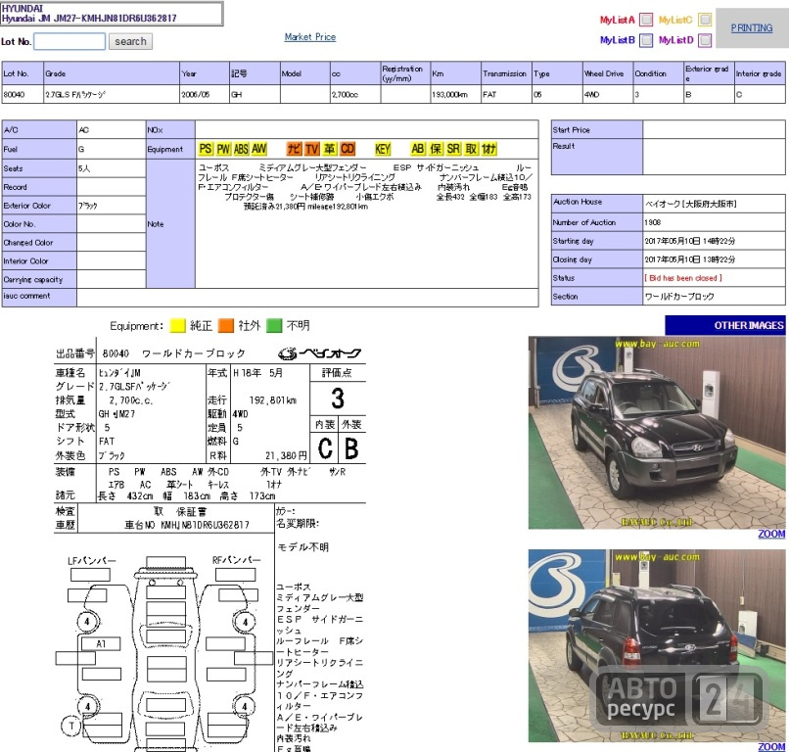Screen dimensions: 789x752
Task: Click the last yellow equipment badge
Action: click(x=489, y=149)
